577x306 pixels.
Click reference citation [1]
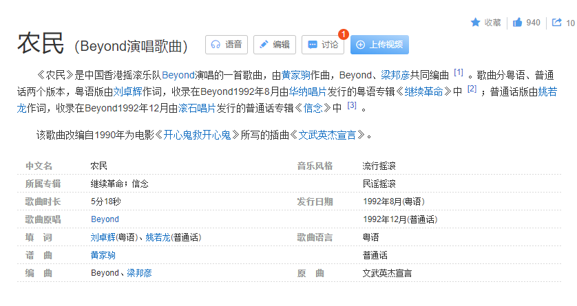(x=459, y=72)
